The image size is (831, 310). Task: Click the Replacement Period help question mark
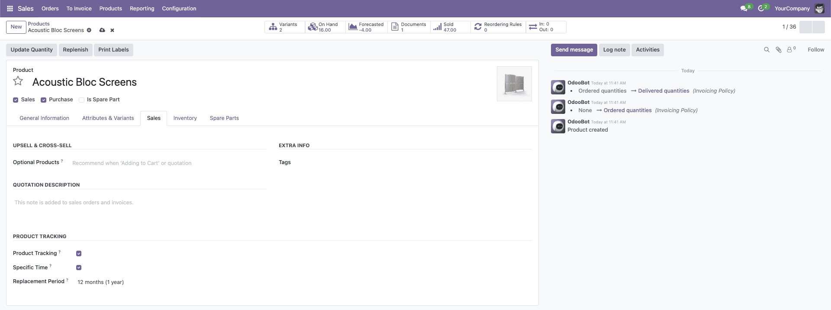tap(67, 280)
